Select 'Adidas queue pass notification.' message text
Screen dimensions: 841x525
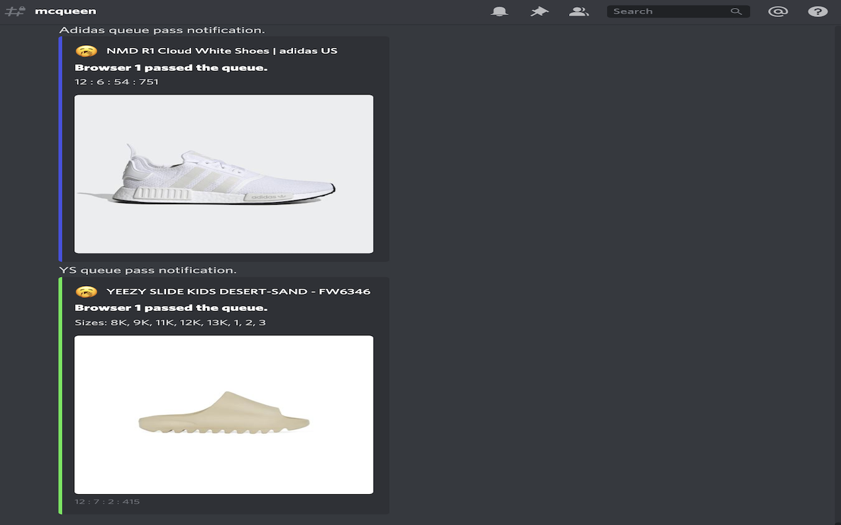point(162,30)
